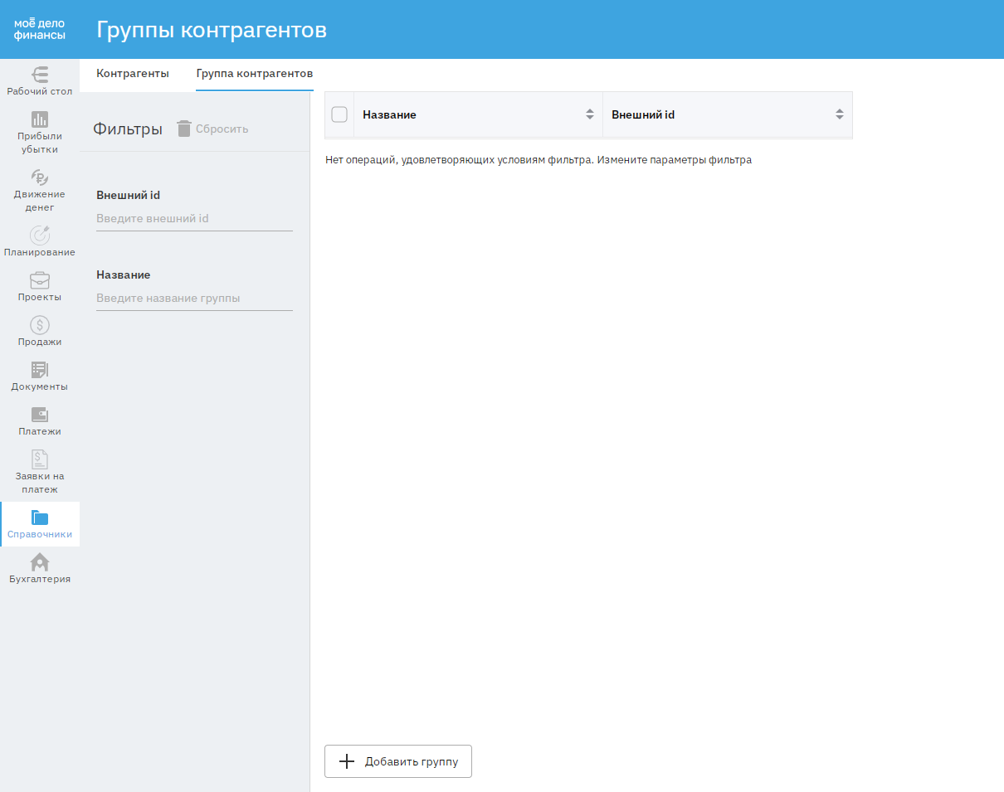Select Справочники folder icon
The width and height of the screenshot is (1004, 792).
[40, 518]
